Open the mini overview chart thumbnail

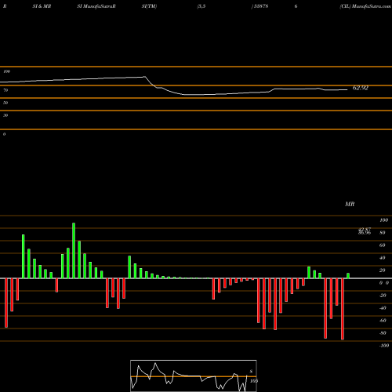click(194, 376)
